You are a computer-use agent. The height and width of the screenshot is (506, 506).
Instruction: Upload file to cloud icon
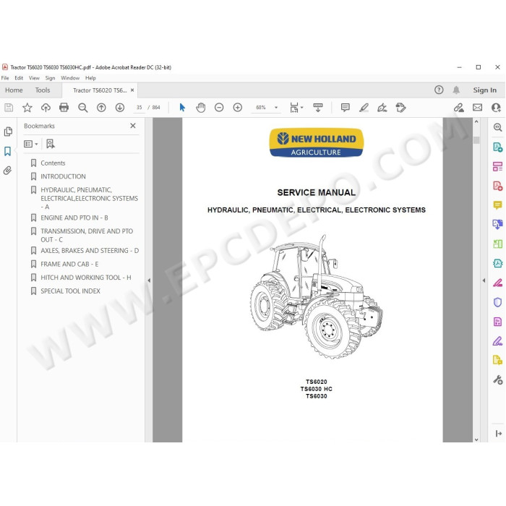[x=46, y=108]
